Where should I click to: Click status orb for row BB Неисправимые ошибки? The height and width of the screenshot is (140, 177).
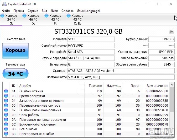pos(6,134)
